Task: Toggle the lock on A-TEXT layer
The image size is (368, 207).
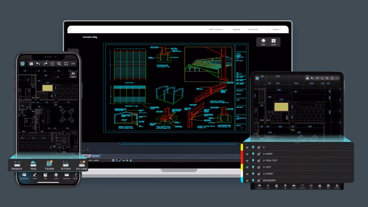Action: [x=259, y=167]
